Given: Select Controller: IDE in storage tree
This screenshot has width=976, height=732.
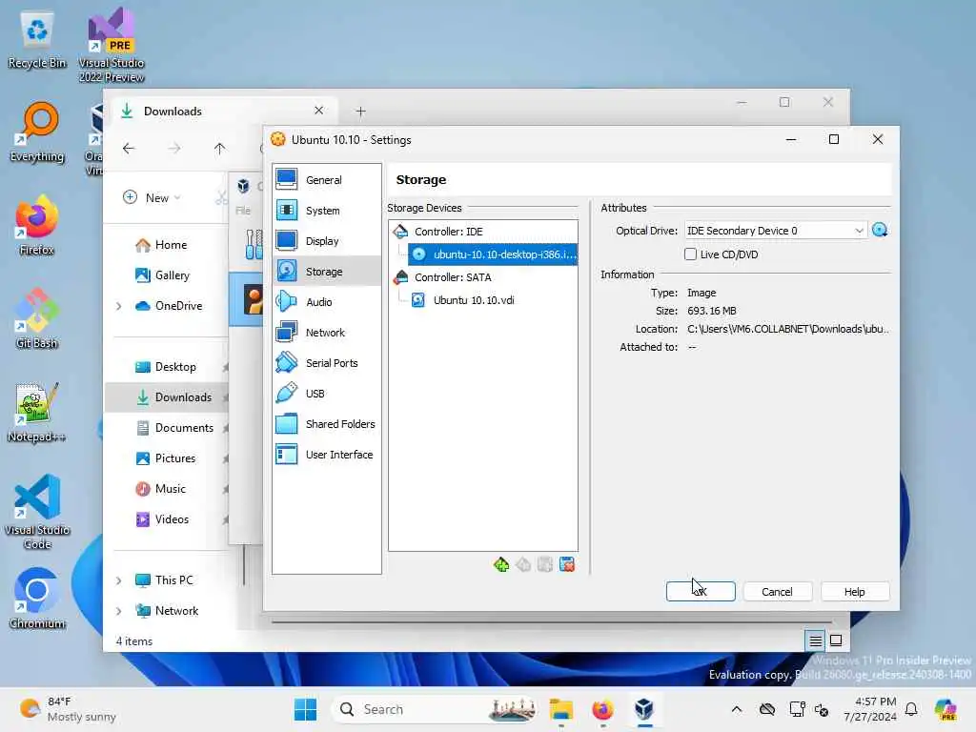Looking at the screenshot, I should point(448,232).
